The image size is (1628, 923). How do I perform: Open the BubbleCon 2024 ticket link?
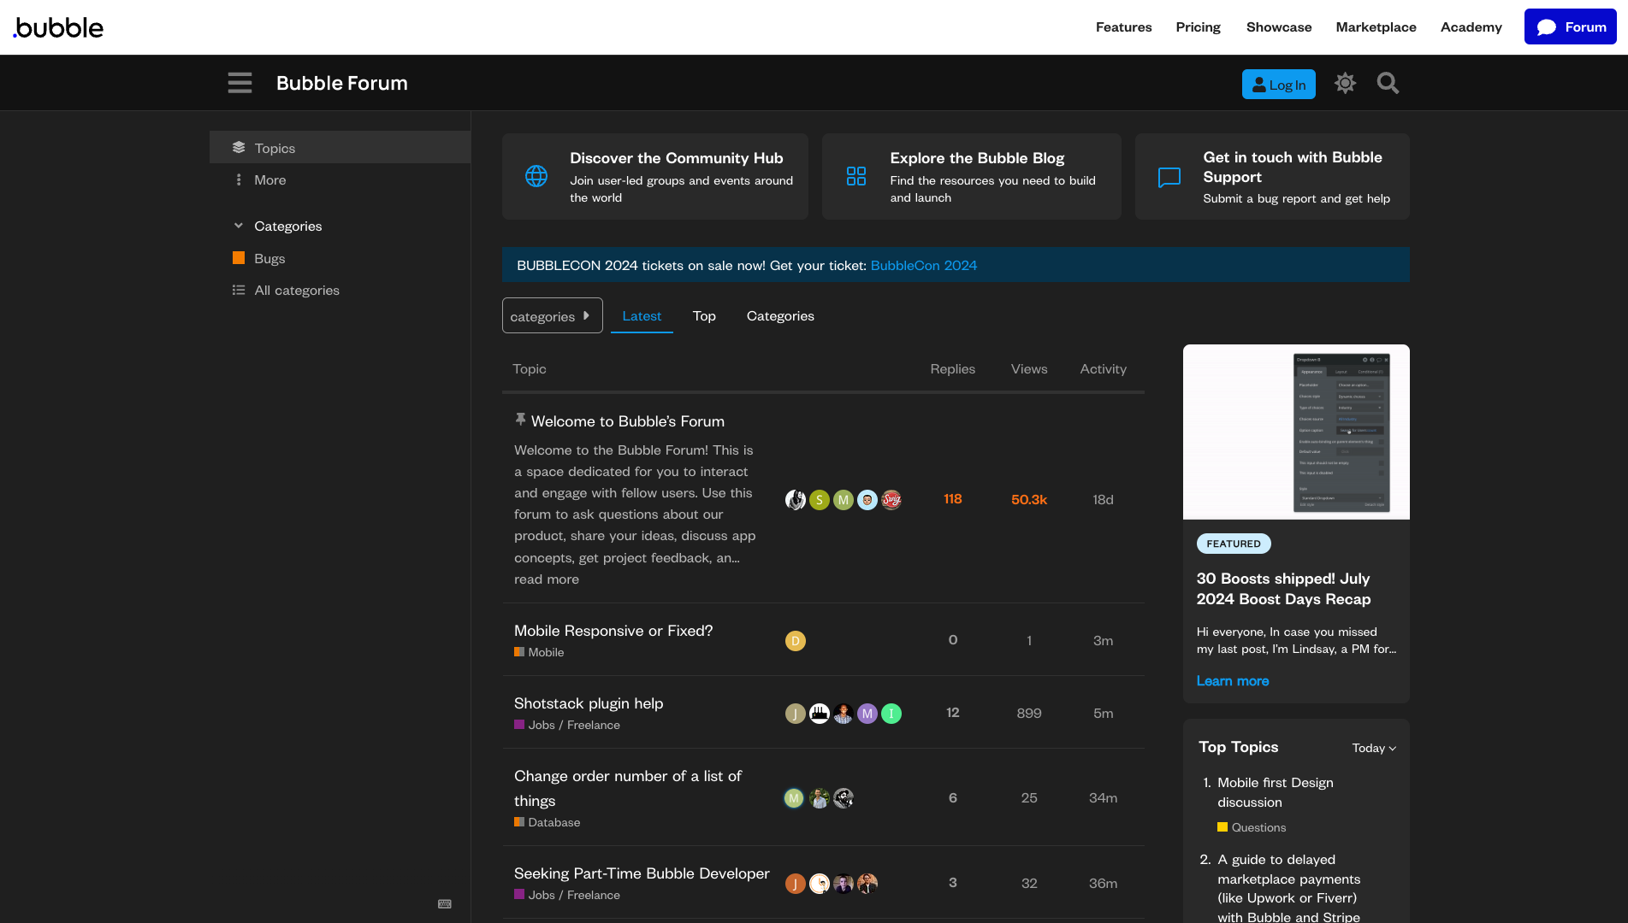tap(923, 266)
